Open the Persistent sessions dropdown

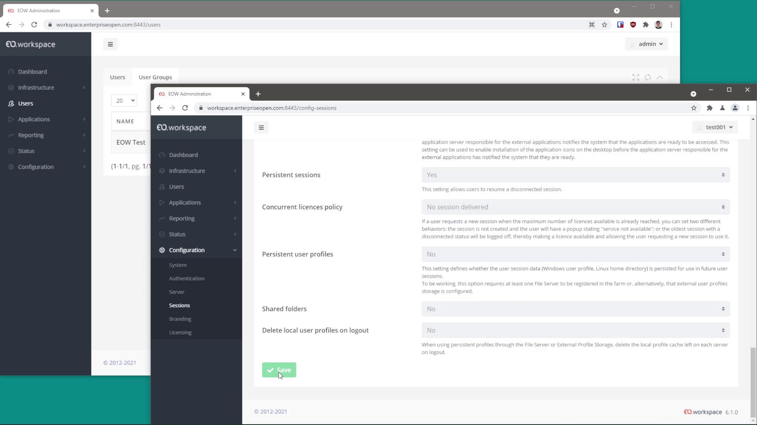click(x=575, y=175)
